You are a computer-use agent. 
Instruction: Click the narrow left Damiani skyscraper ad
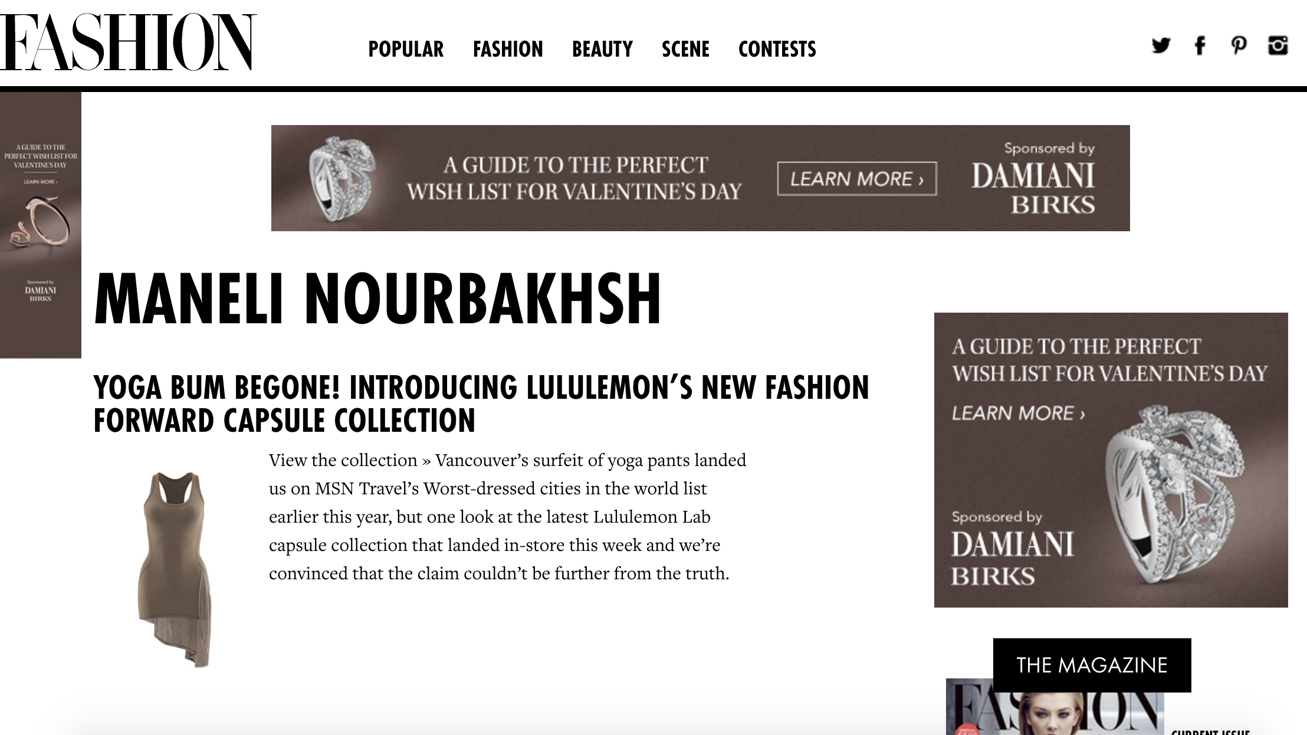point(41,225)
